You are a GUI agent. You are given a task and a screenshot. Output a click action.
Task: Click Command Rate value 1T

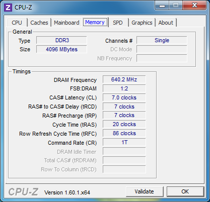pyautogui.click(x=124, y=143)
